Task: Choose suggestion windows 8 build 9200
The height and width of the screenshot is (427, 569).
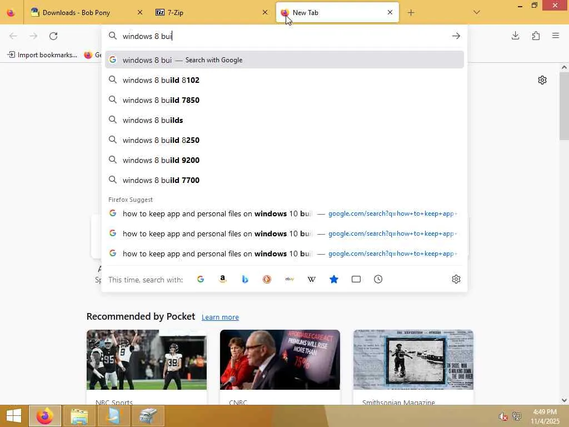Action: (x=284, y=160)
